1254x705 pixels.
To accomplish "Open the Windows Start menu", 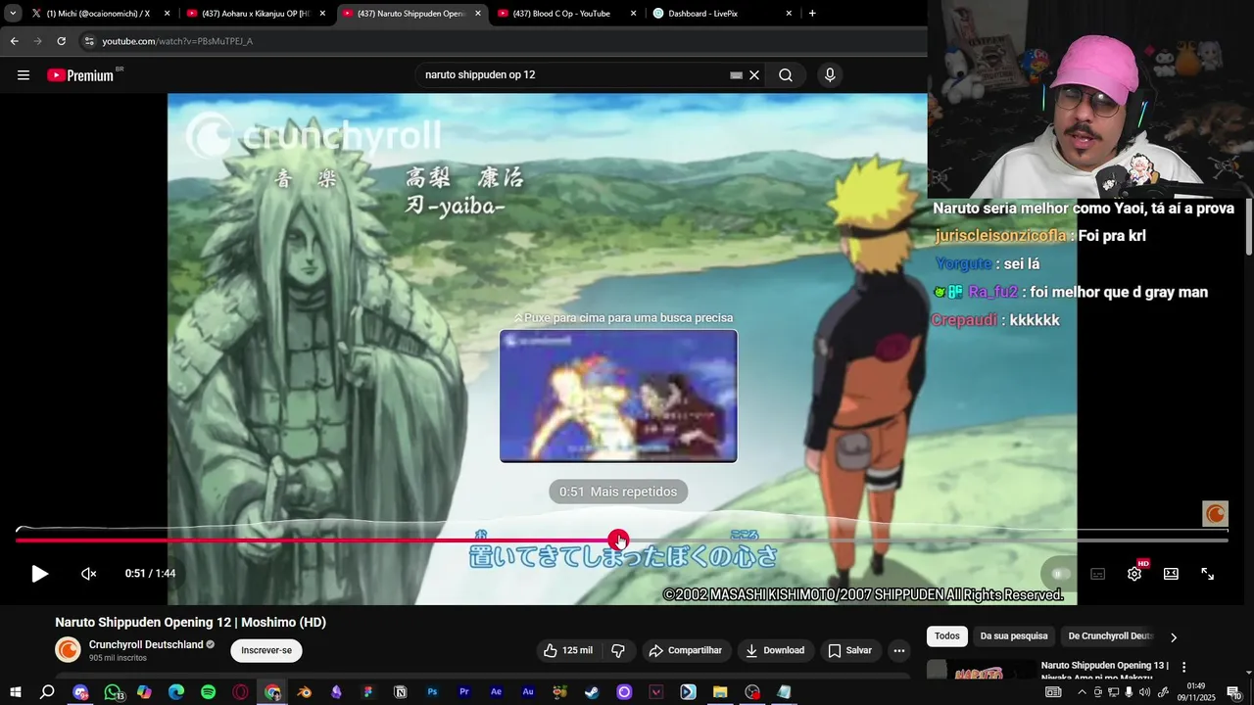I will click(16, 692).
